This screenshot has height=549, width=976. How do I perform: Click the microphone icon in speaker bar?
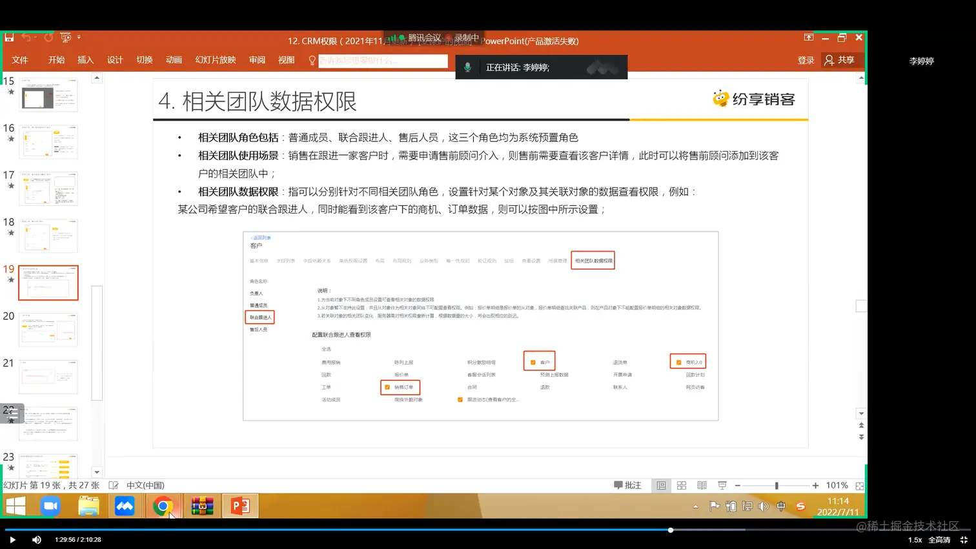467,67
